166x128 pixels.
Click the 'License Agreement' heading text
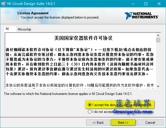33,13
